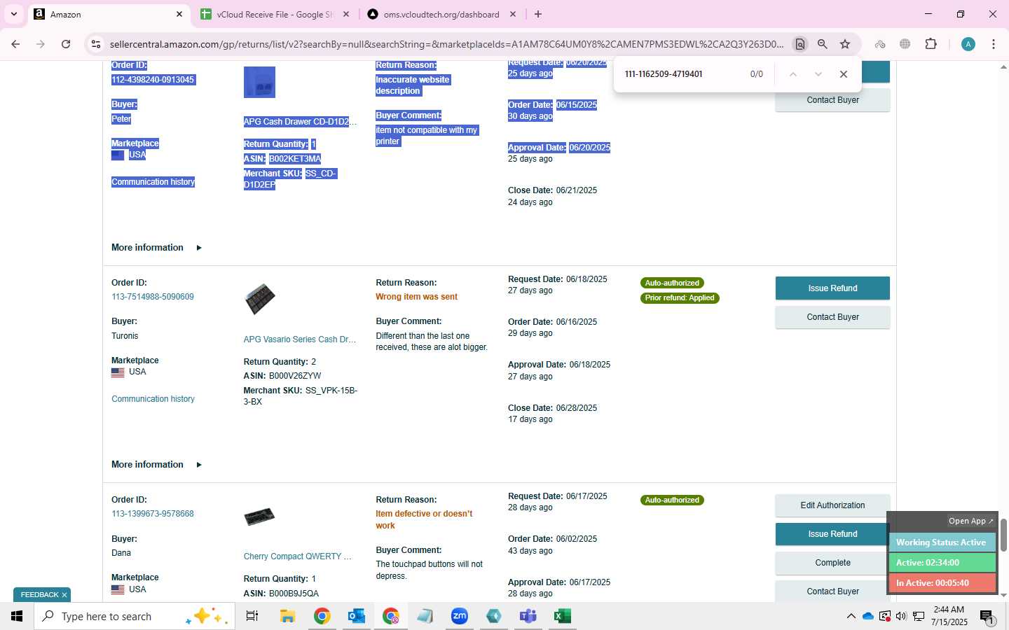Viewport: 1009px width, 630px height.
Task: Click Contact Buyer for Dana's order
Action: (x=832, y=591)
